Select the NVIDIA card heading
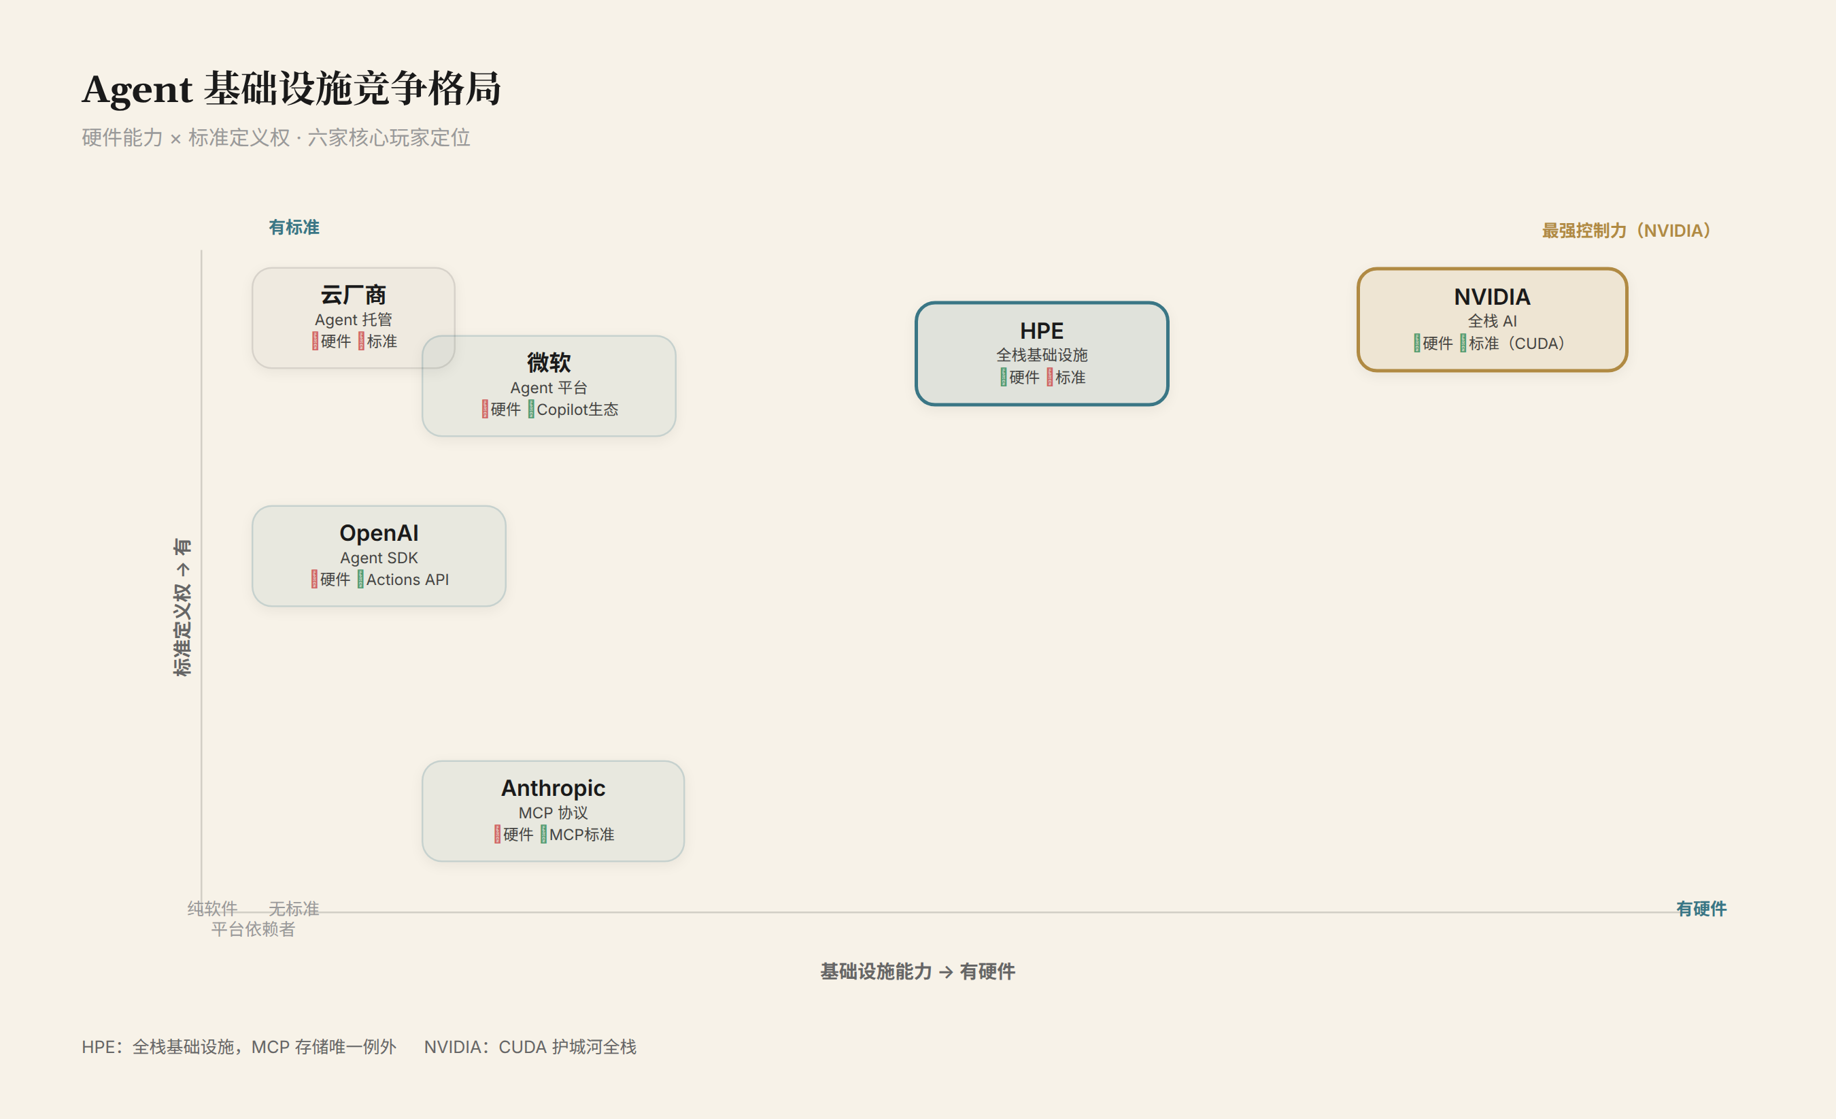Screen dimensions: 1836x1119 click(x=1493, y=297)
